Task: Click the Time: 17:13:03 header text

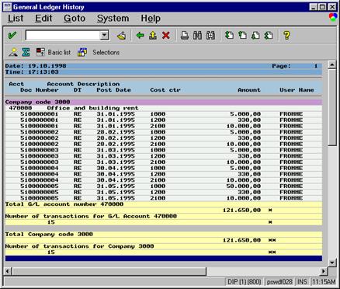Action: (32, 72)
